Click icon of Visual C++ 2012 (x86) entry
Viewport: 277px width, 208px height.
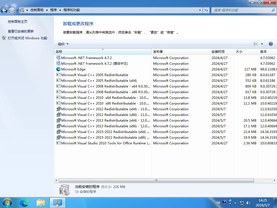click(58, 115)
